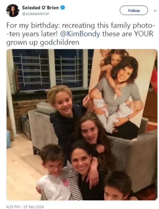Visit the @soledadobrien handle link
Viewport: 159px width, 209px height.
(x=36, y=14)
